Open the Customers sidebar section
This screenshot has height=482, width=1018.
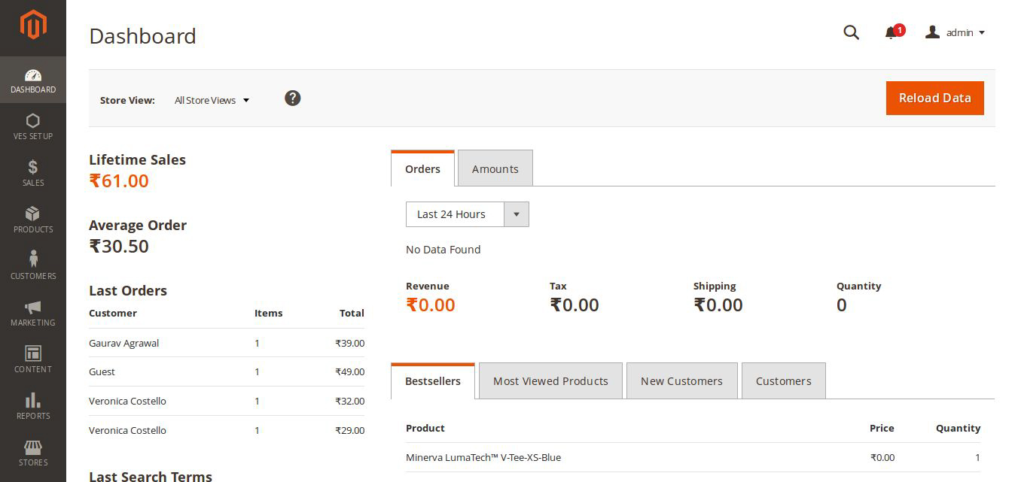coord(33,265)
